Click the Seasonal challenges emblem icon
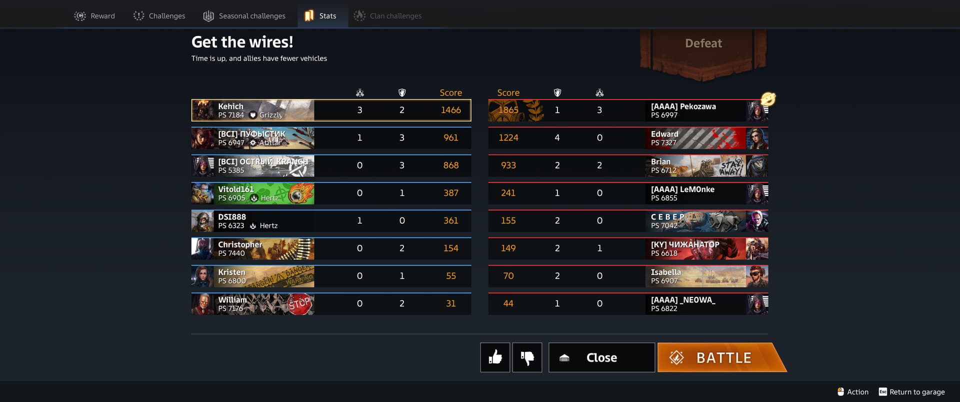The image size is (960, 402). (208, 16)
